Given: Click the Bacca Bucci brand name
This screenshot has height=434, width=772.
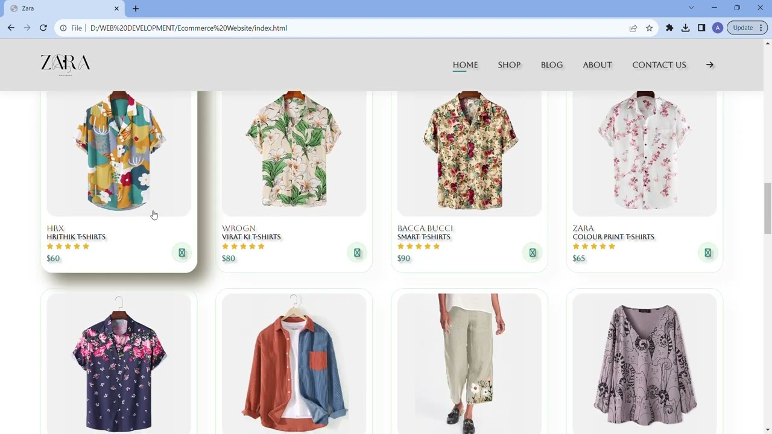Looking at the screenshot, I should point(425,228).
